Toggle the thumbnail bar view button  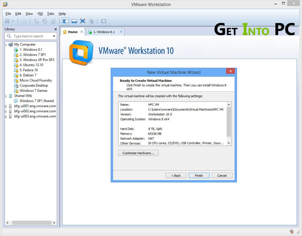74,21
